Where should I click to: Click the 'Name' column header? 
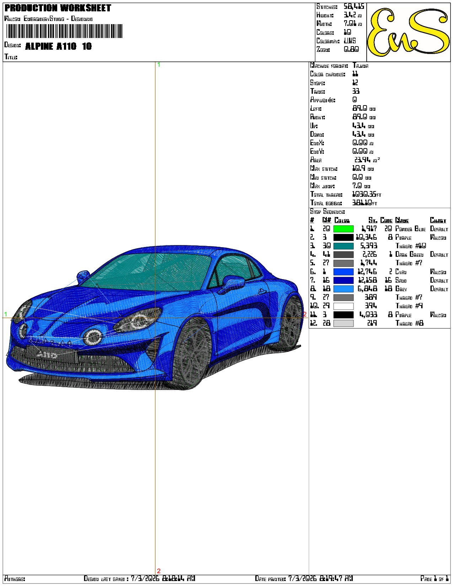tap(402, 220)
